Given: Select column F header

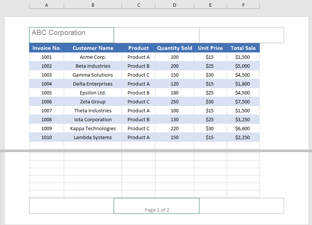Looking at the screenshot, I should tap(243, 5).
